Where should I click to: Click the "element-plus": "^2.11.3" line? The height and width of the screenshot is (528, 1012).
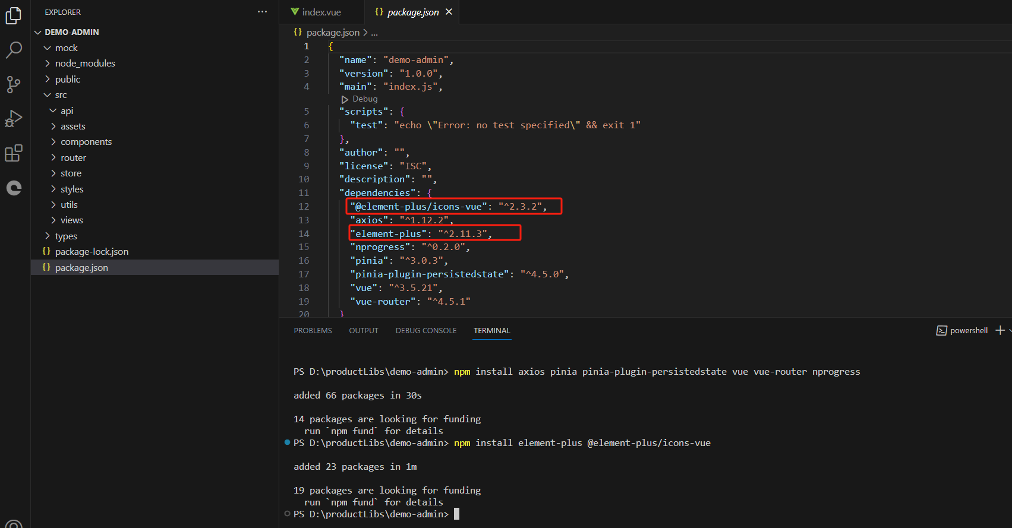point(421,233)
